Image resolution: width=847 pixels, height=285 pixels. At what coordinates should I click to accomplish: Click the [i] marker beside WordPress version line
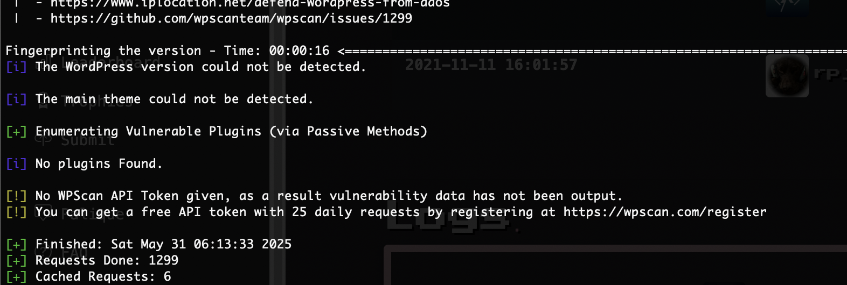[x=16, y=67]
